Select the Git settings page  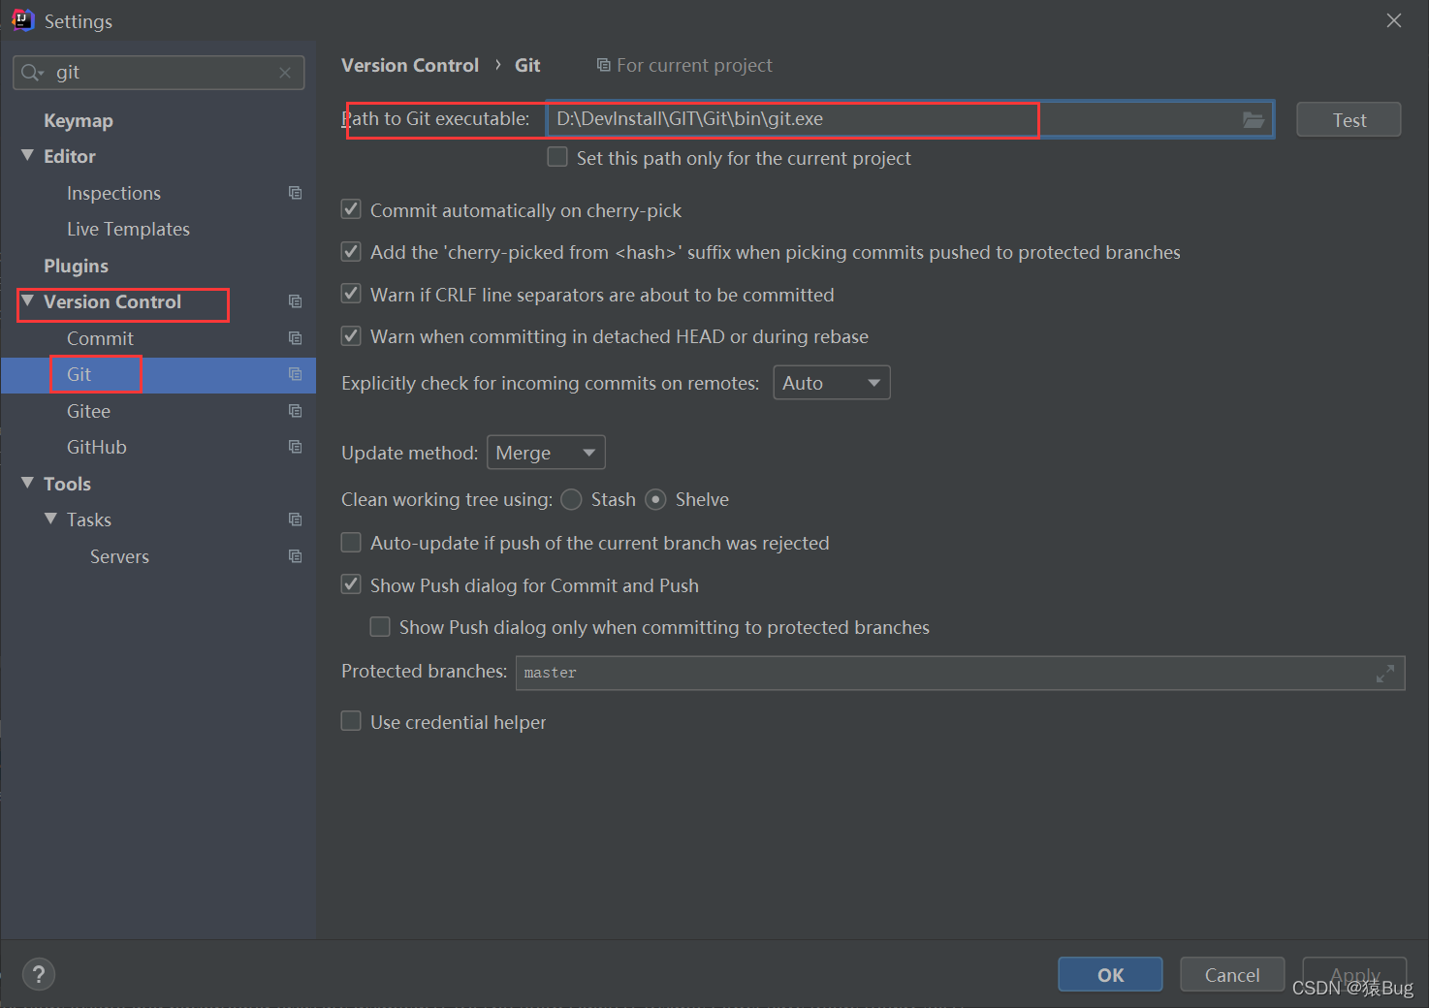point(79,374)
